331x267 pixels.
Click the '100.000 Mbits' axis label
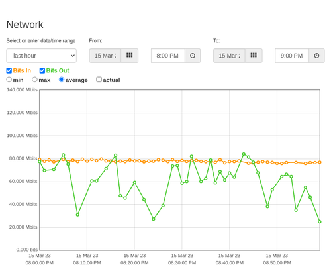[x=22, y=136]
